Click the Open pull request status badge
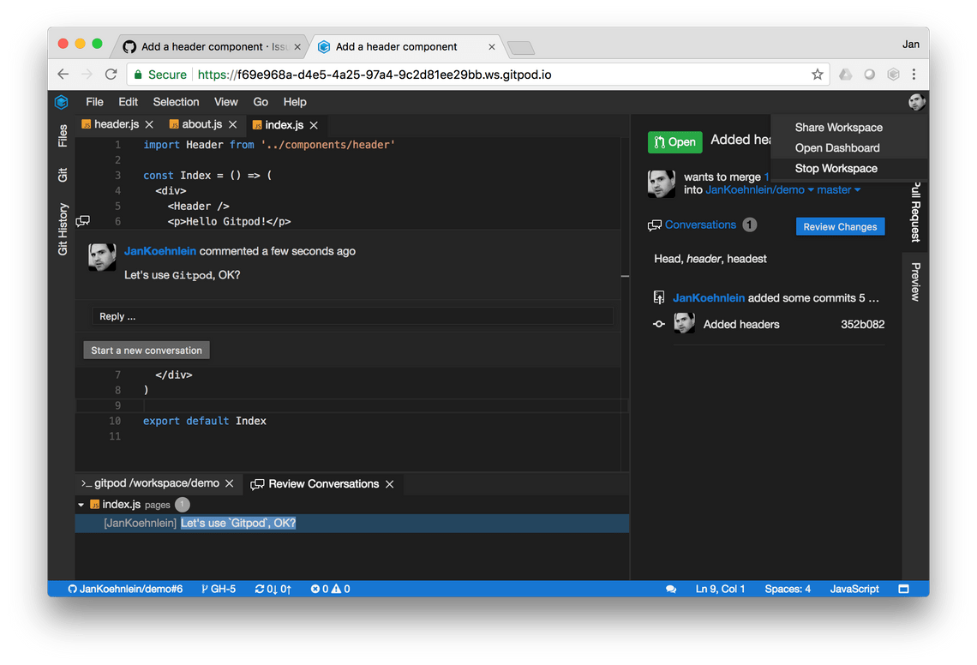The height and width of the screenshot is (665, 977). click(x=674, y=142)
